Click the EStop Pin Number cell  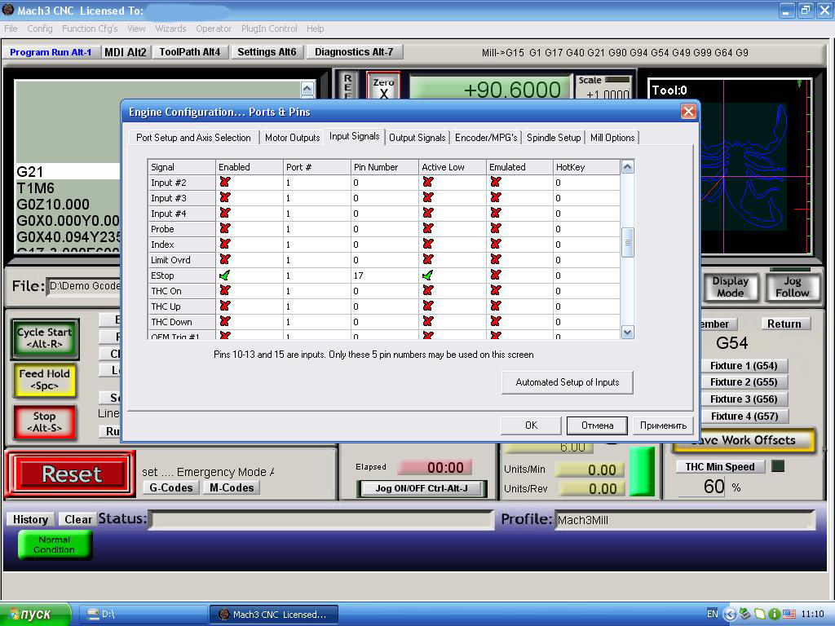385,276
